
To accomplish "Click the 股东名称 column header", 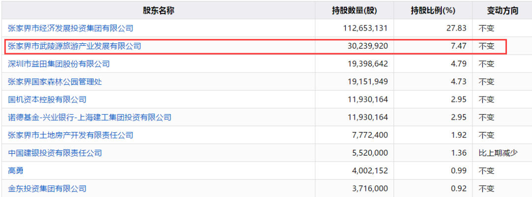I will [x=158, y=10].
